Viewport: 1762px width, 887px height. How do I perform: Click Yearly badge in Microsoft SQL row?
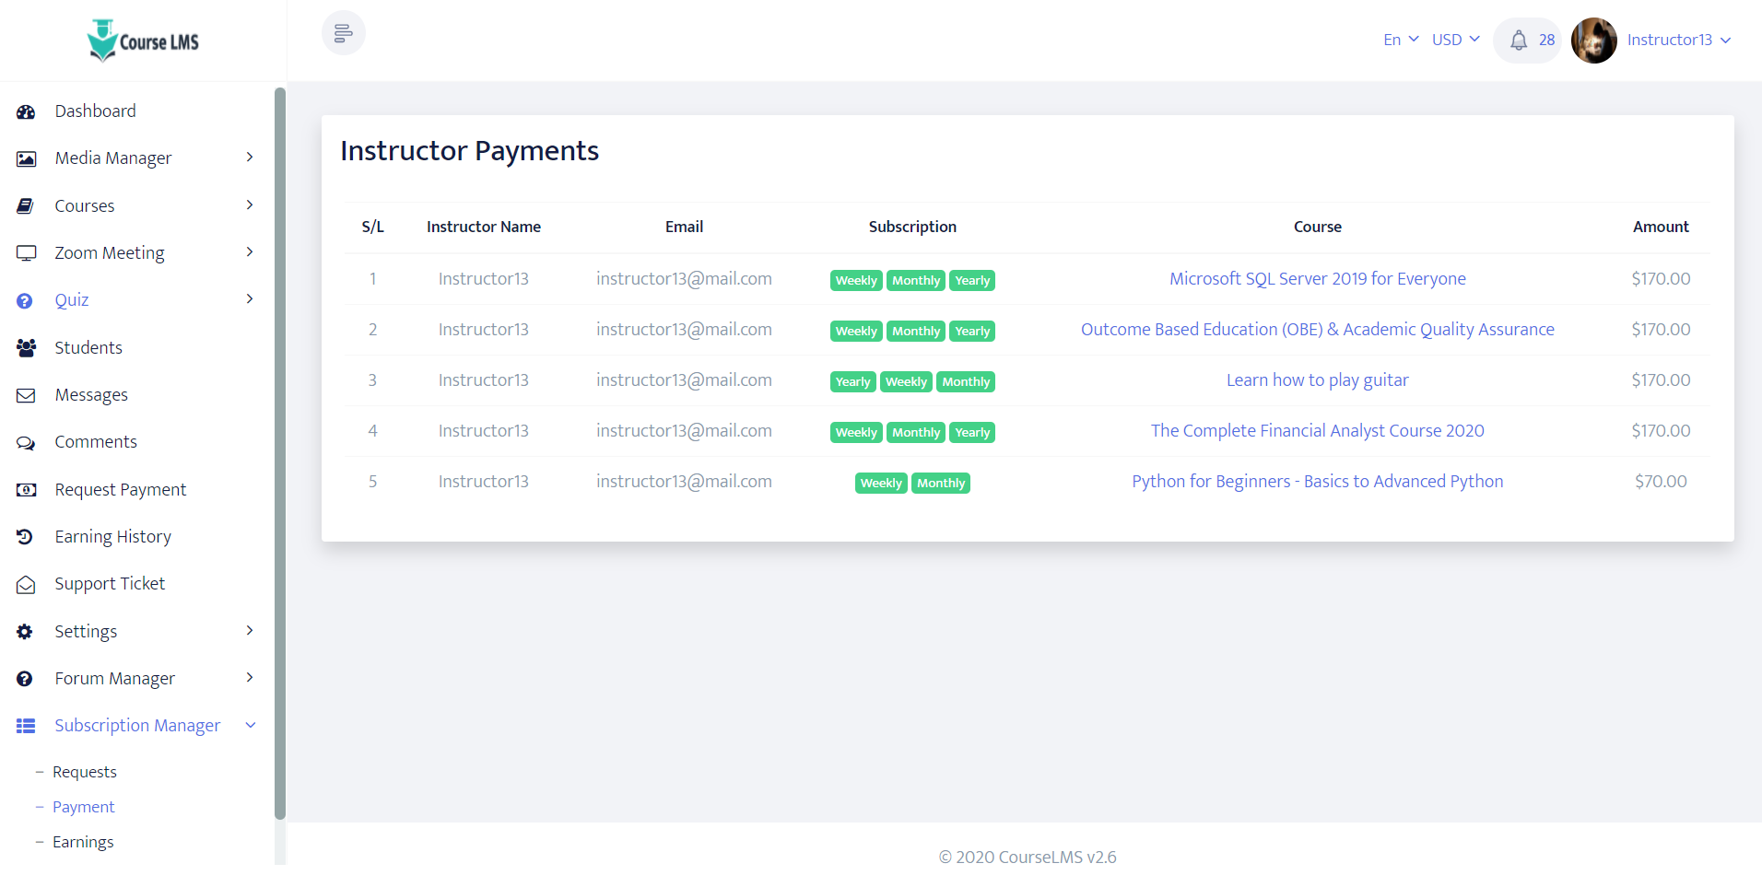point(972,280)
